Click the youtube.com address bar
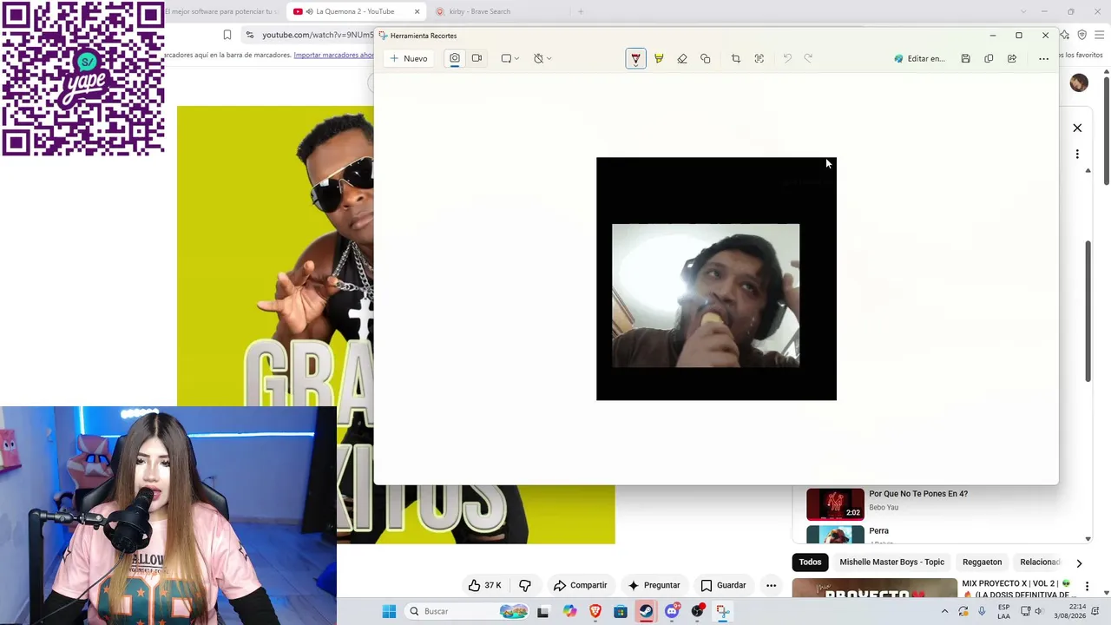1111x625 pixels. [318, 35]
